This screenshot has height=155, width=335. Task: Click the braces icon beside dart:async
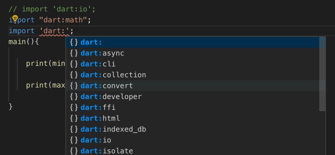coord(74,53)
